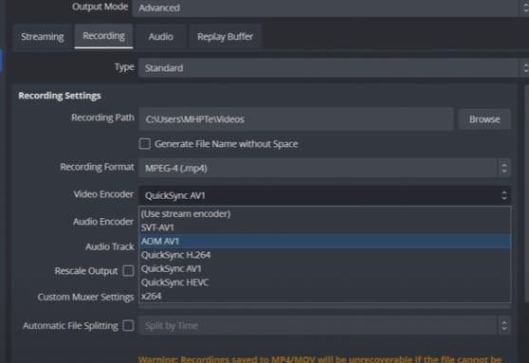
Task: Enable Generate File Name without Space
Action: 145,144
